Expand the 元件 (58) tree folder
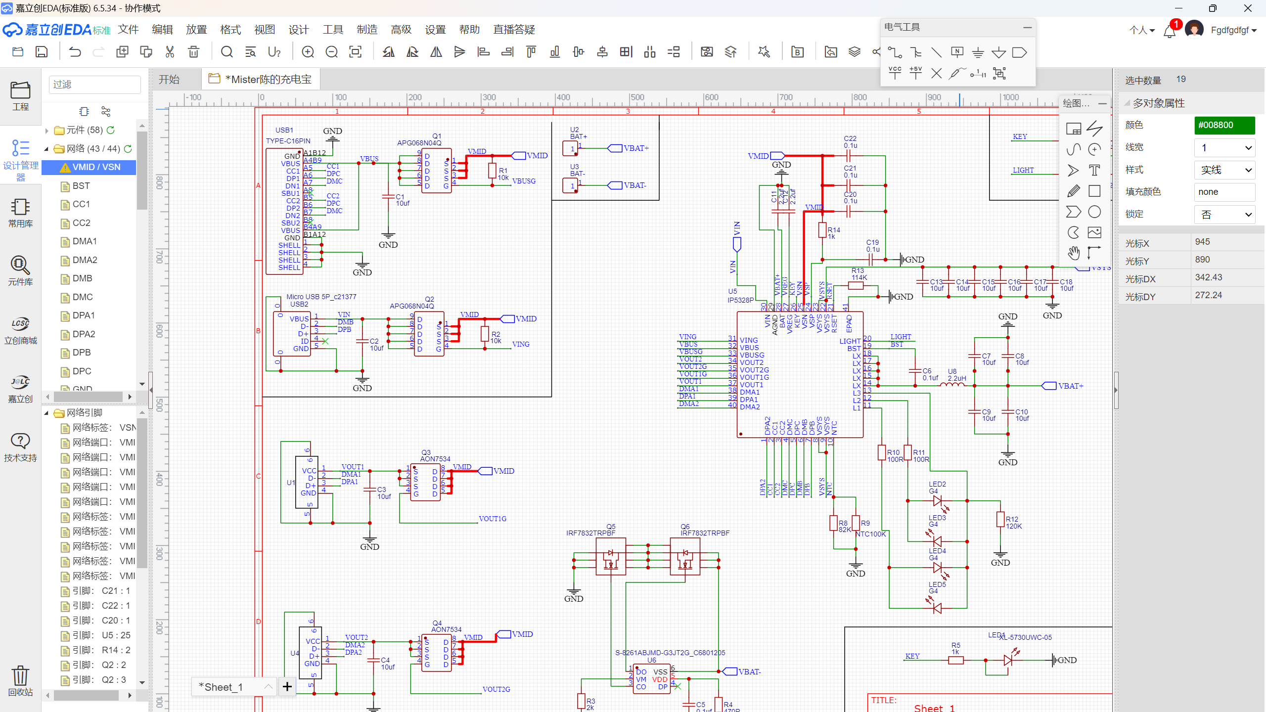This screenshot has height=712, width=1266. [x=46, y=131]
